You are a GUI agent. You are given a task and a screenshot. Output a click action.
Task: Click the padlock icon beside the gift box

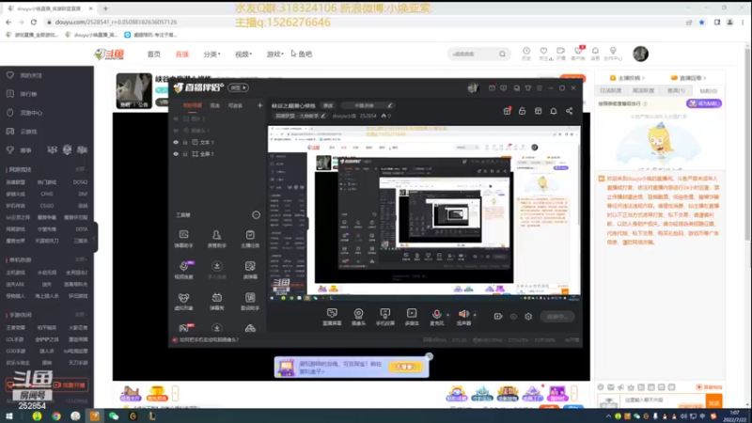(x=523, y=111)
